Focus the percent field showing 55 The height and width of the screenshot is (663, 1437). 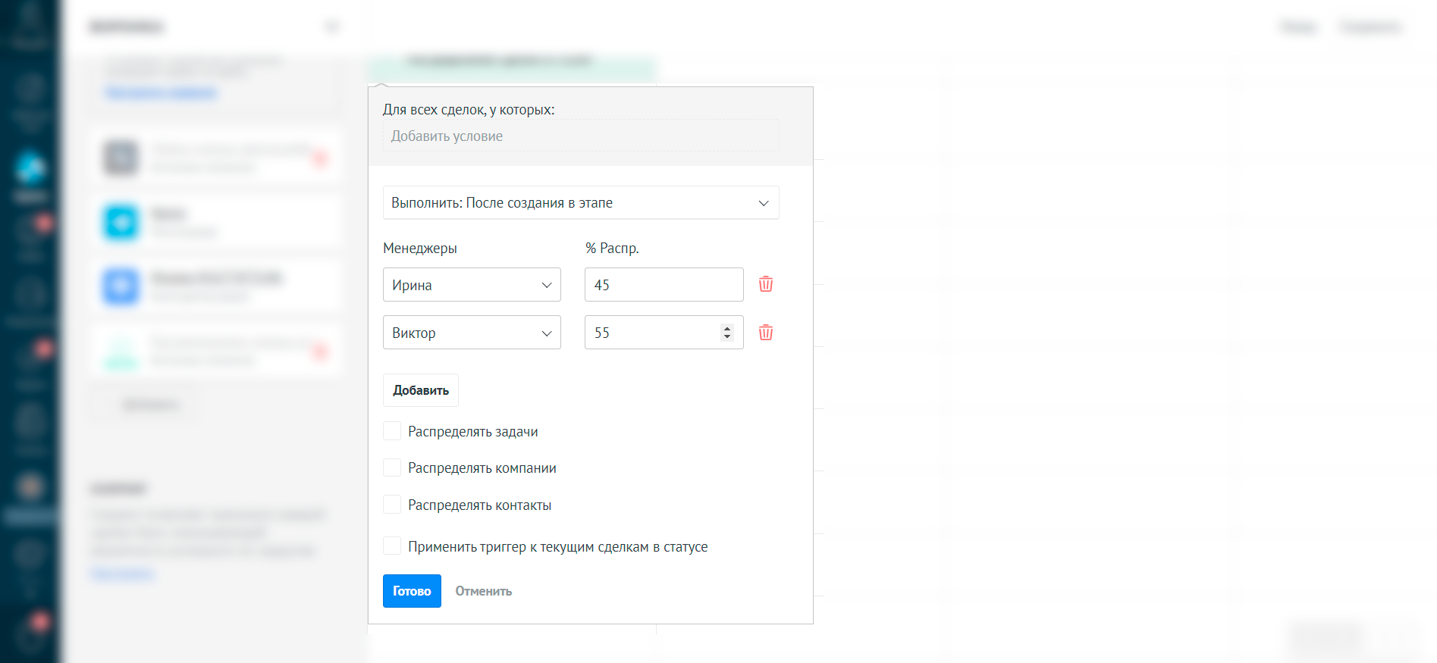click(x=652, y=333)
